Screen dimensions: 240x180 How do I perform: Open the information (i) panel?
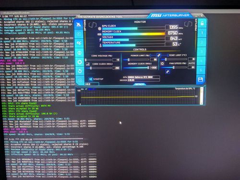coord(80,53)
